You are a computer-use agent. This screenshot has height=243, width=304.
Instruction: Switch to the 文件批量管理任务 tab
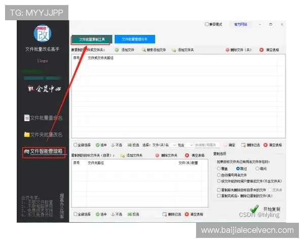(x=135, y=39)
